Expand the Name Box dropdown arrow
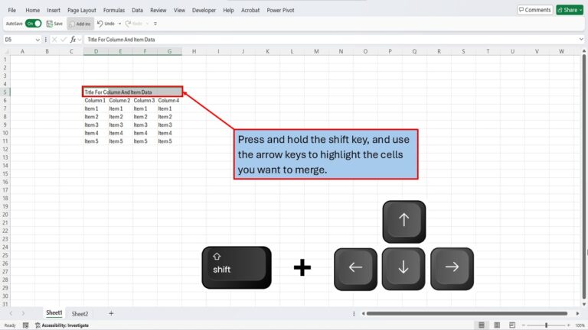Screen dimensions: 588x330 click(38, 40)
